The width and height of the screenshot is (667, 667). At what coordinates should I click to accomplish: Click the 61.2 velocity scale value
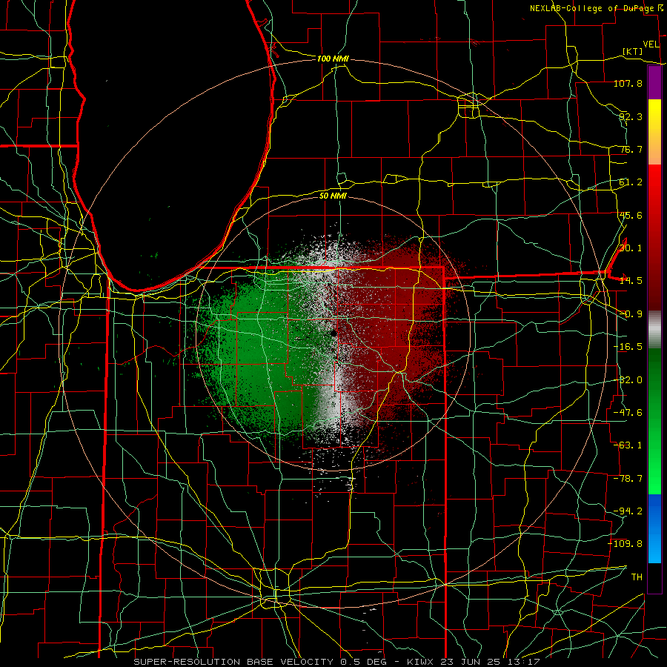point(631,182)
